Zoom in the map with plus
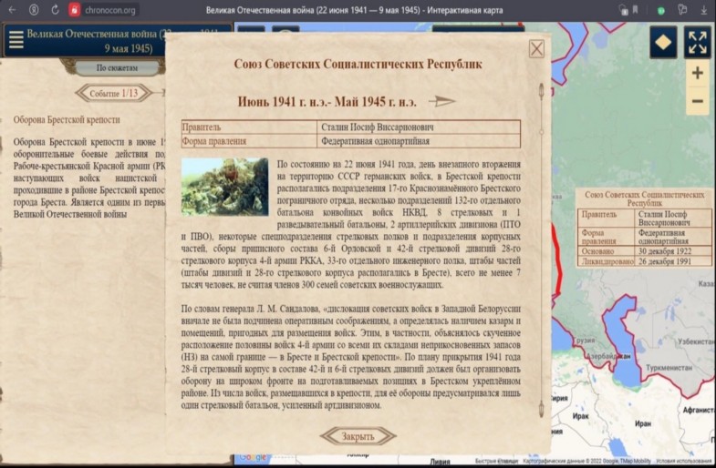716x468 pixels. pos(698,73)
